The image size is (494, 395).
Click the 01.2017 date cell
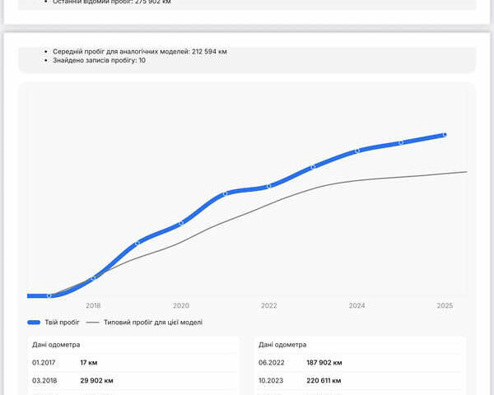[44, 363]
